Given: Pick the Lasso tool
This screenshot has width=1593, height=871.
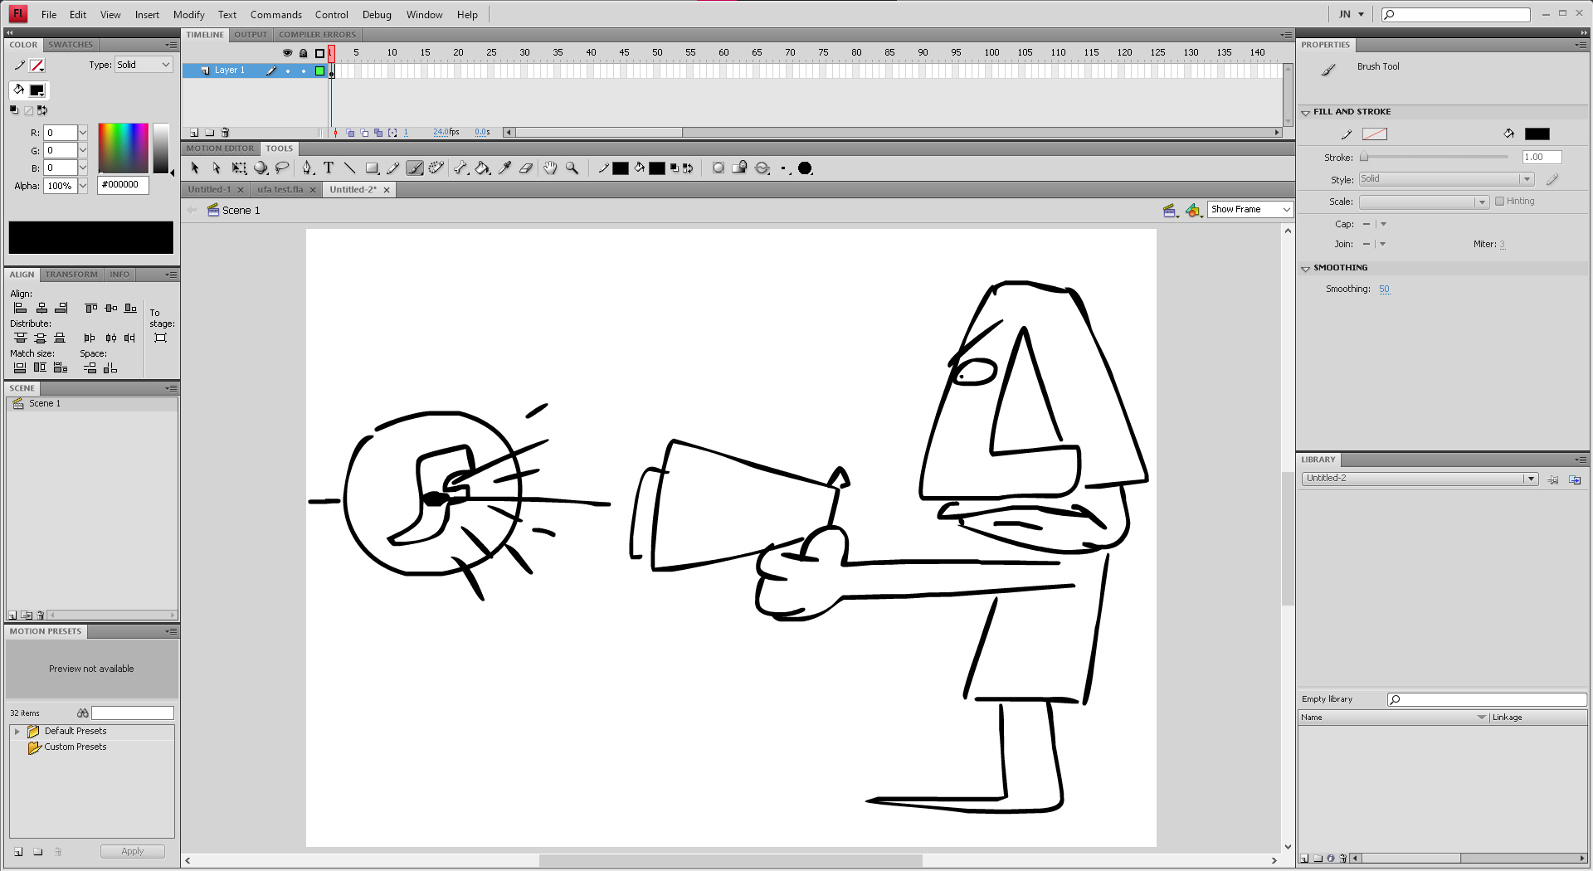Looking at the screenshot, I should click(283, 168).
